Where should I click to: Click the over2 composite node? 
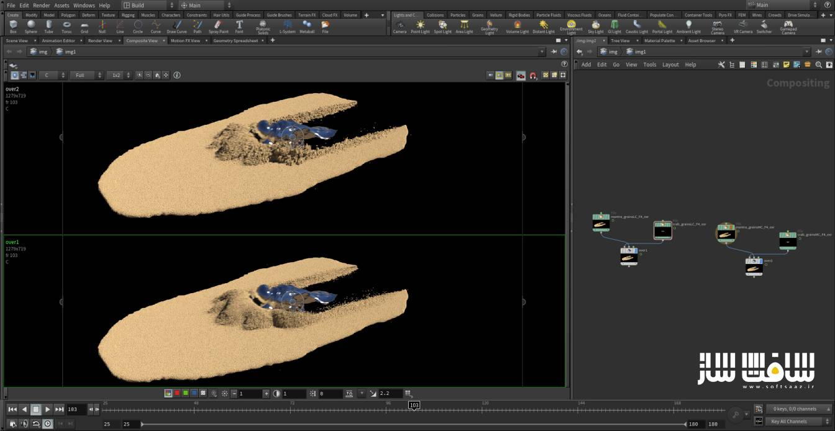[x=754, y=266]
